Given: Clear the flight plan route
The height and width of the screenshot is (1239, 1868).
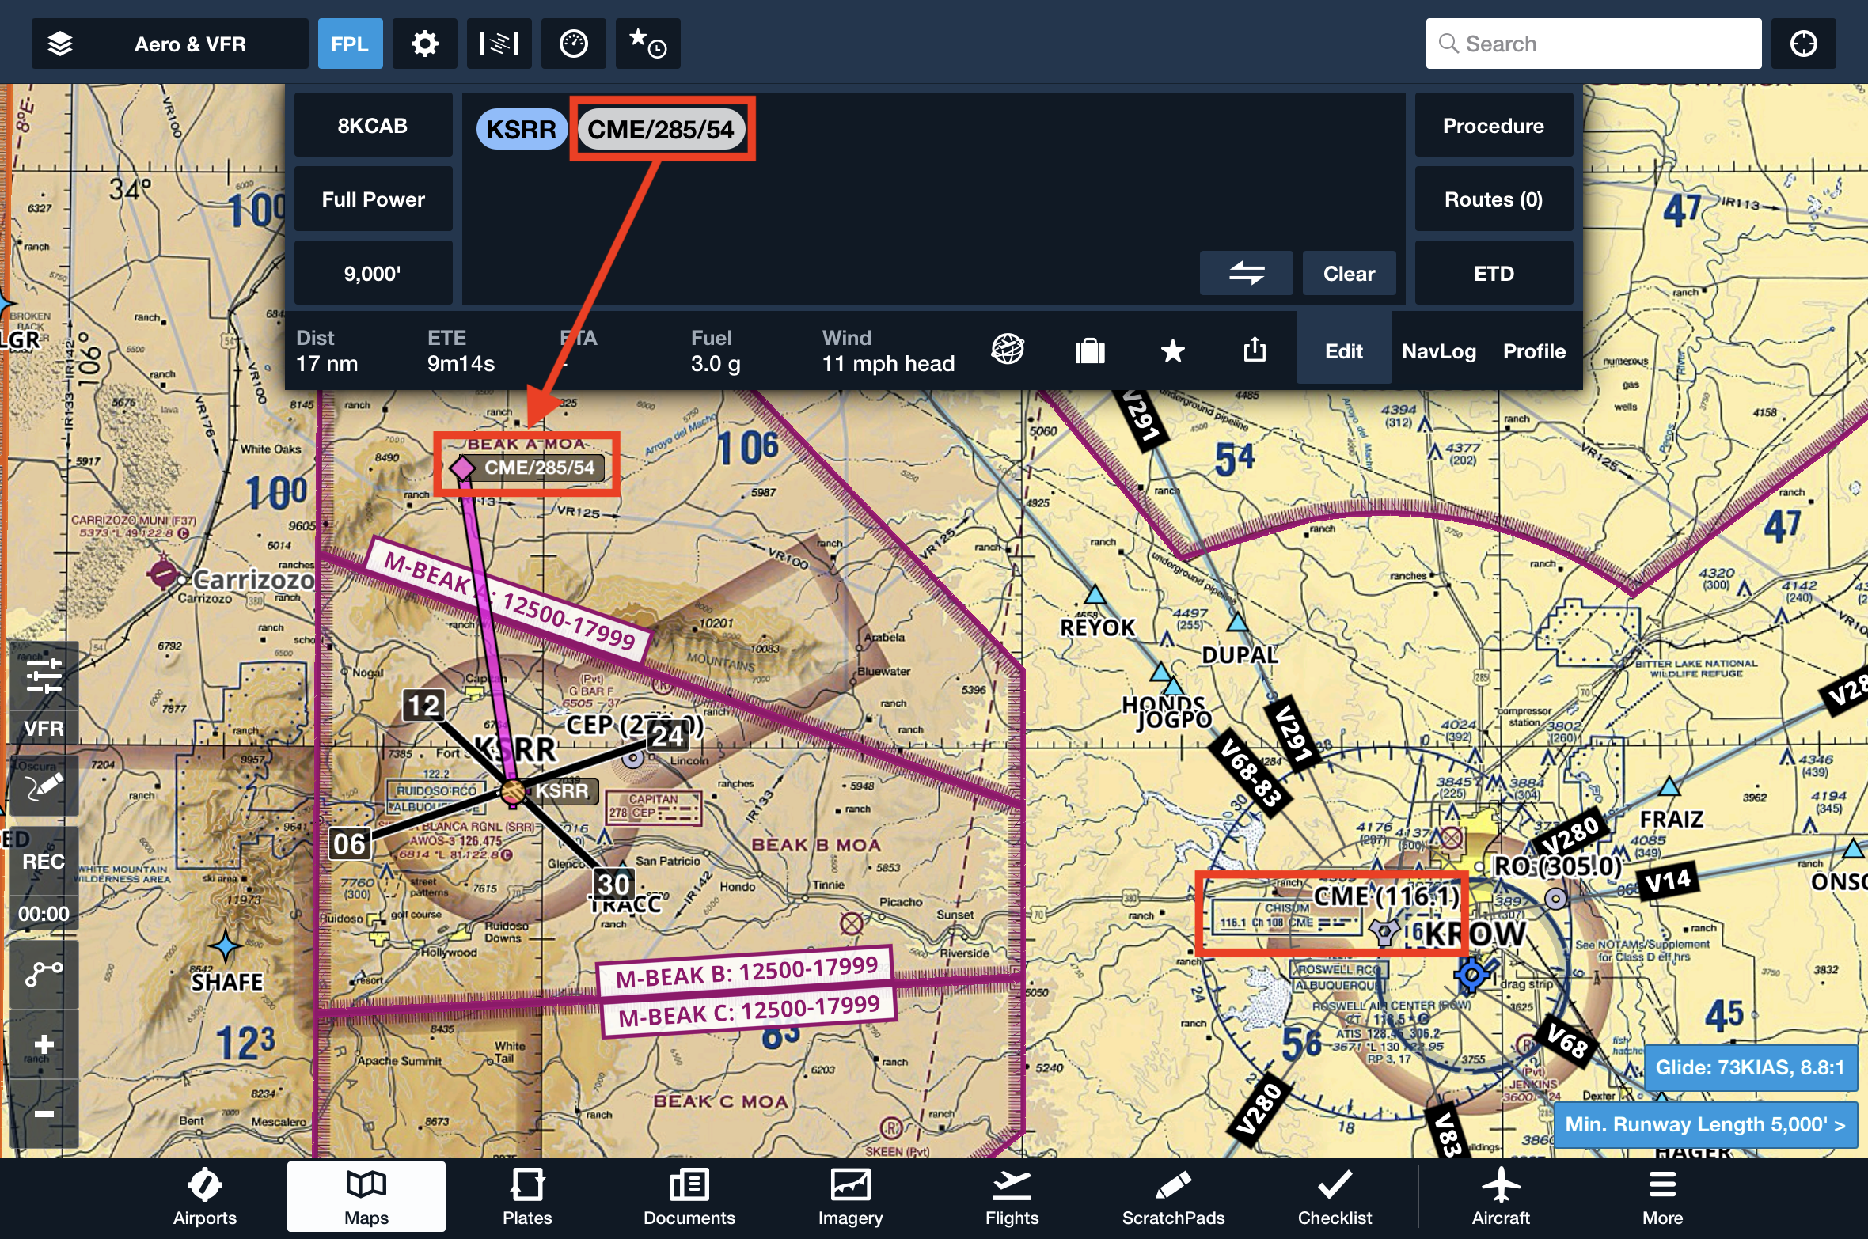Looking at the screenshot, I should (1349, 274).
